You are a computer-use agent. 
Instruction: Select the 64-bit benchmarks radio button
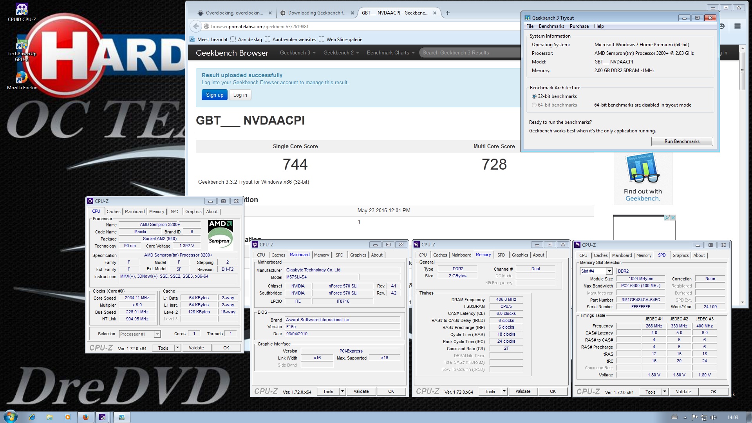point(534,105)
